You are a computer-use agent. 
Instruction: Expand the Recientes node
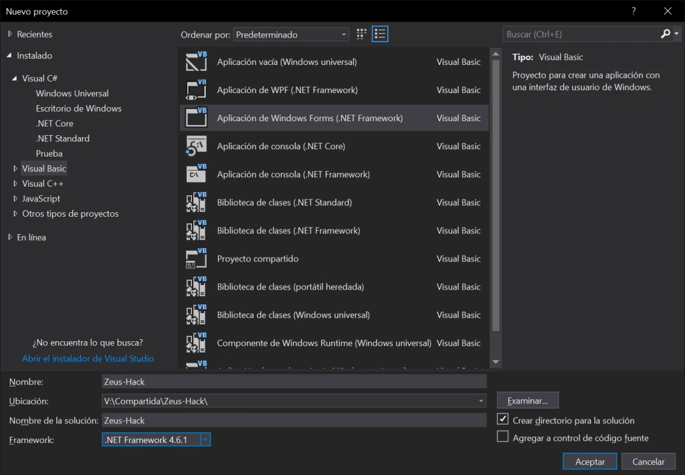[x=10, y=34]
